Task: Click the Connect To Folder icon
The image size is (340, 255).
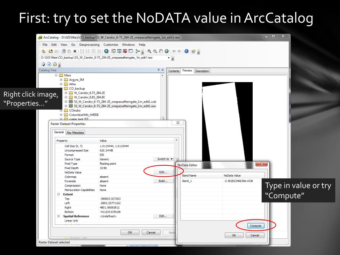Action: pyautogui.click(x=51, y=51)
